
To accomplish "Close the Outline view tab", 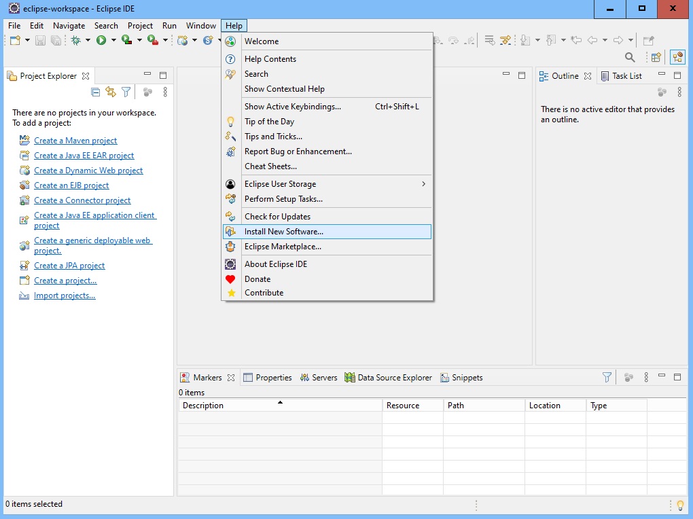I will coord(588,76).
